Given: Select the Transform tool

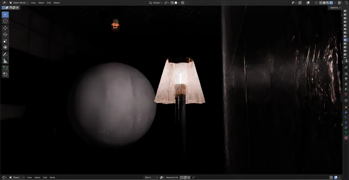Looking at the screenshot, I should pyautogui.click(x=5, y=47).
